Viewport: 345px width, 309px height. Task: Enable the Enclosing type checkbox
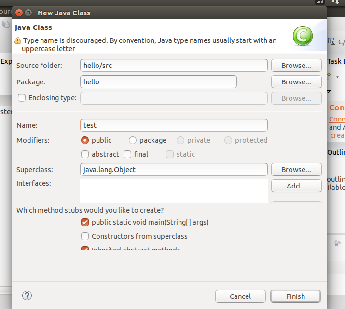[22, 98]
